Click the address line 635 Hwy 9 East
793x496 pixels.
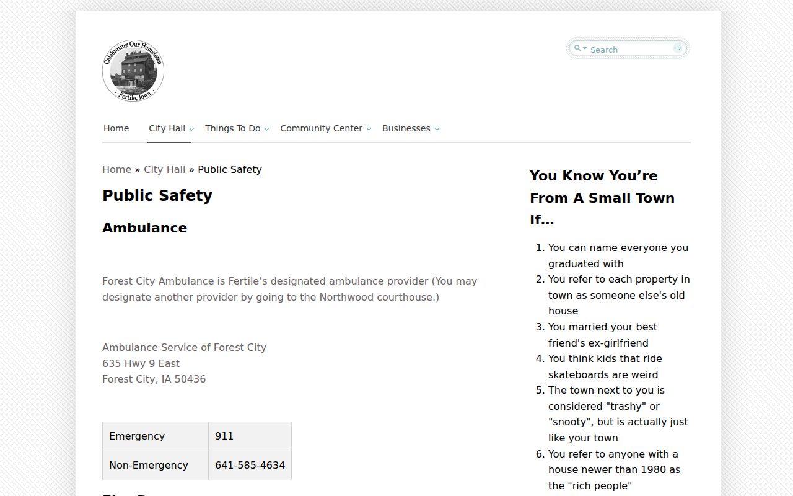click(141, 363)
